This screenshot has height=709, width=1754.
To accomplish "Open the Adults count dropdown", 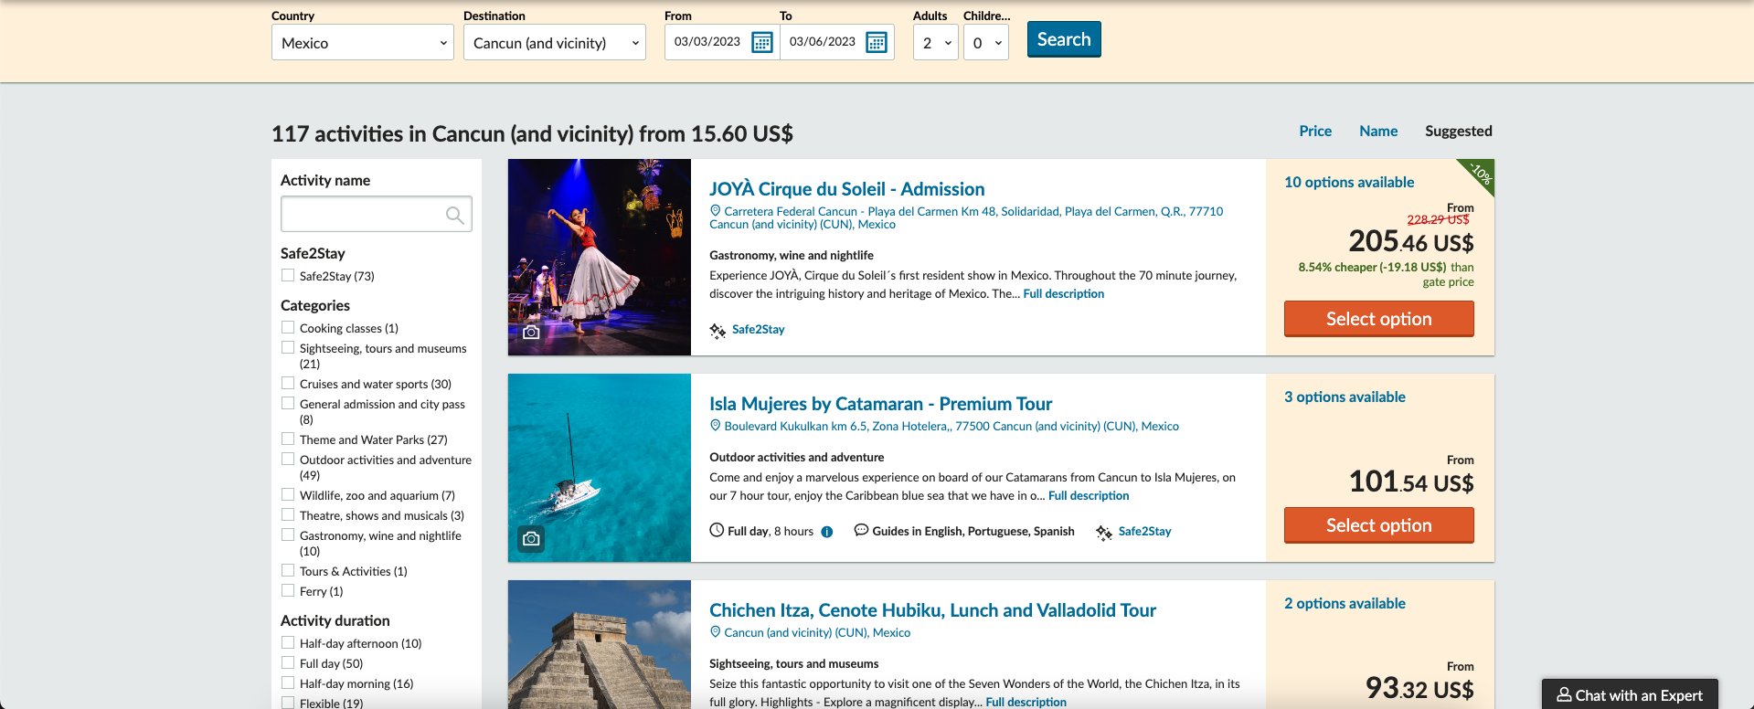I will tap(936, 42).
